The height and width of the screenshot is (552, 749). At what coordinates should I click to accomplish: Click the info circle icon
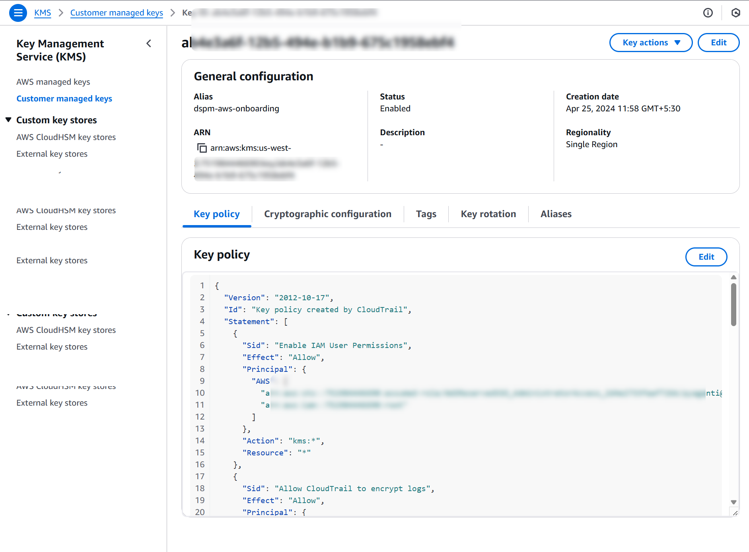708,13
